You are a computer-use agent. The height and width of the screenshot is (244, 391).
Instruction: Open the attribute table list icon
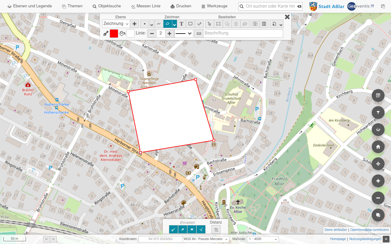[x=264, y=24]
